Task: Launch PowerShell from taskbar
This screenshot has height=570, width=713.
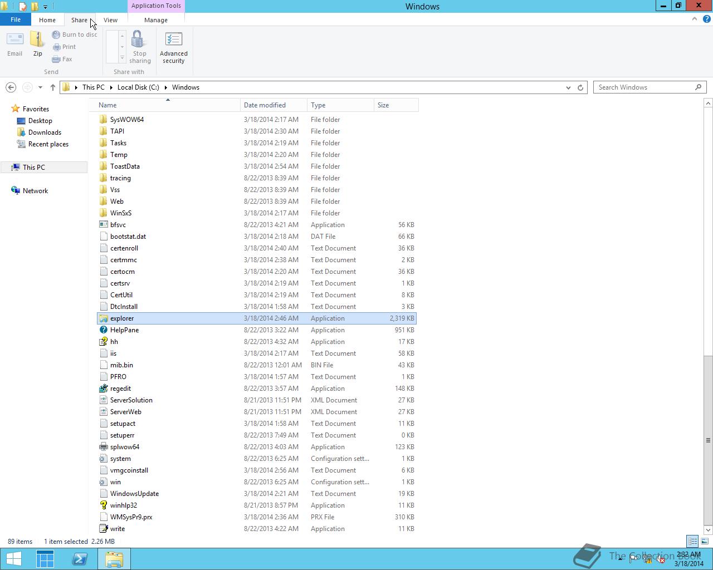Action: [x=80, y=559]
